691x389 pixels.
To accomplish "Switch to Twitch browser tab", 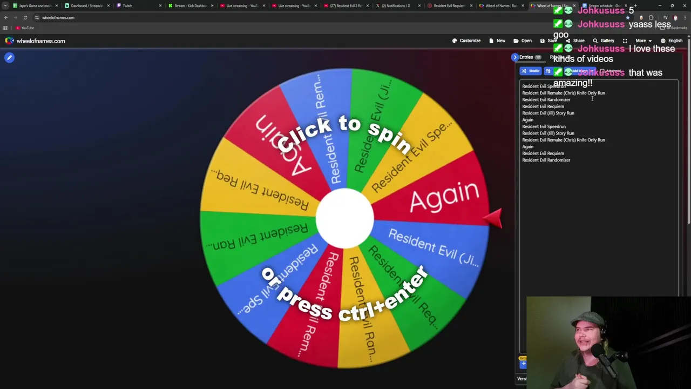I will [138, 5].
